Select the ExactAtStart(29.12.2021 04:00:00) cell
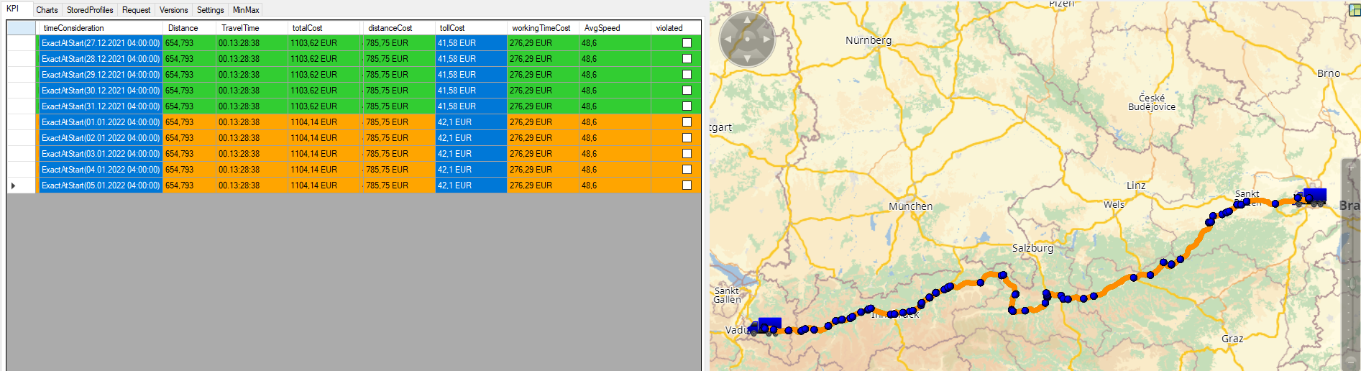Screen dimensions: 1361x371 coord(100,75)
